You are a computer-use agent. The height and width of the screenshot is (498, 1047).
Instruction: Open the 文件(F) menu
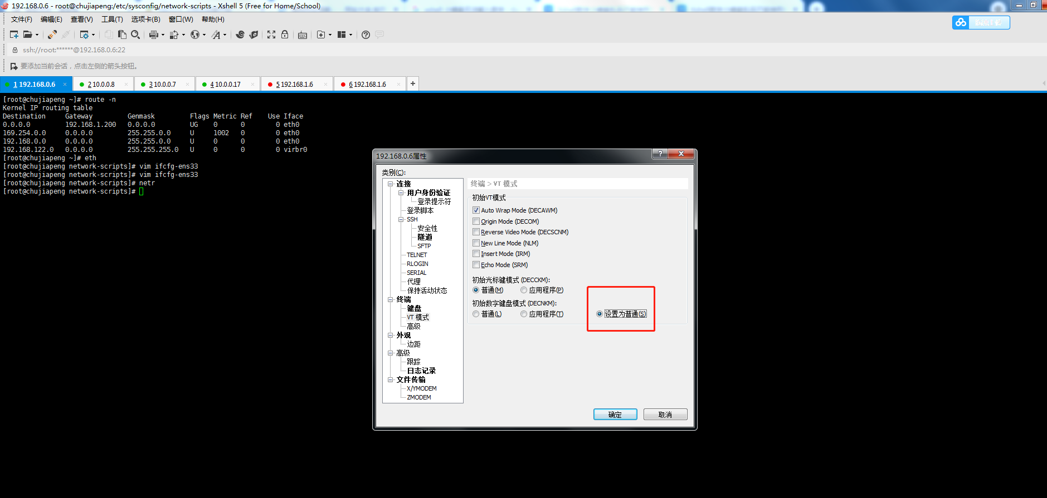pyautogui.click(x=21, y=19)
